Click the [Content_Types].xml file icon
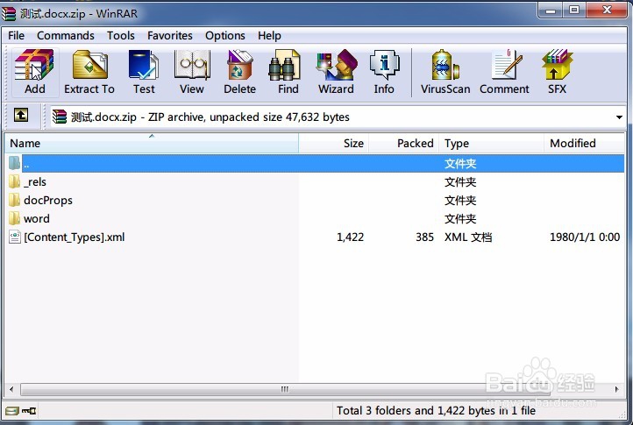633x425 pixels. point(15,237)
